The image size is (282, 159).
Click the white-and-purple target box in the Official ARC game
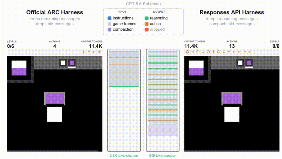click(19, 68)
